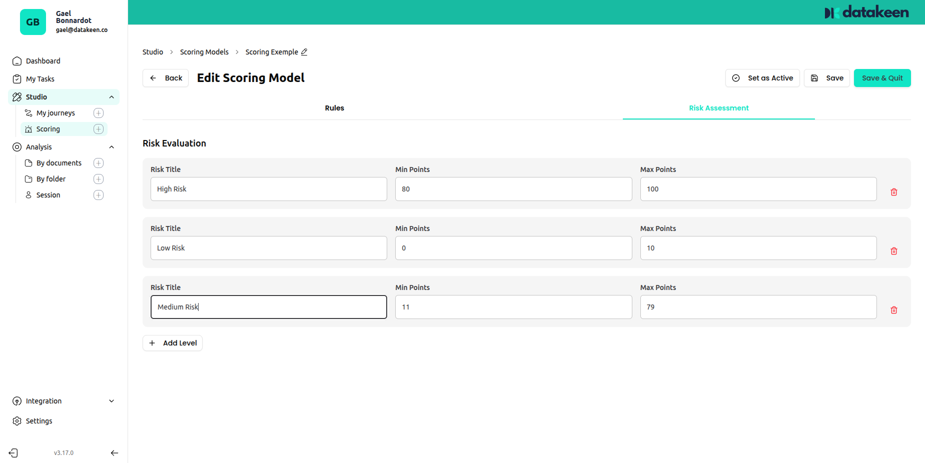Click the logout icon at bottom left
Viewport: 925px width, 463px height.
[x=14, y=453]
